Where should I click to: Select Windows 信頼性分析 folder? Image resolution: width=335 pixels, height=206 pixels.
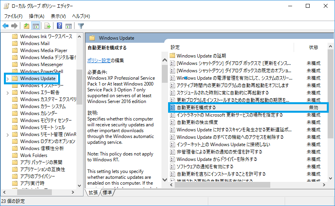point(38,148)
